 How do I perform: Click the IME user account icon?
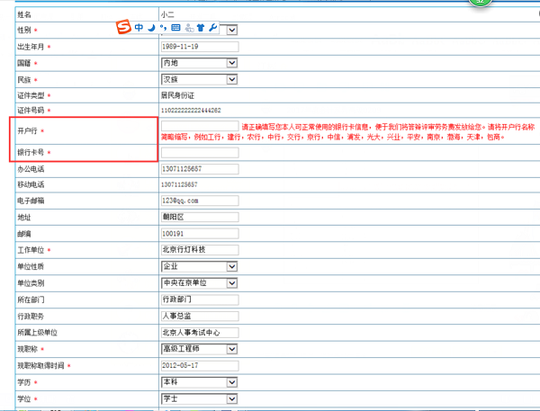pyautogui.click(x=187, y=28)
